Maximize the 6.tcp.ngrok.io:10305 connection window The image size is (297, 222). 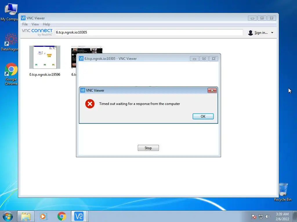click(x=204, y=58)
